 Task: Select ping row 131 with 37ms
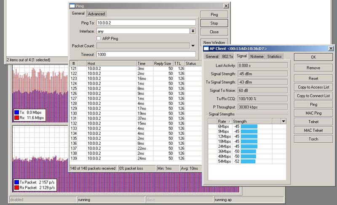click(136, 118)
